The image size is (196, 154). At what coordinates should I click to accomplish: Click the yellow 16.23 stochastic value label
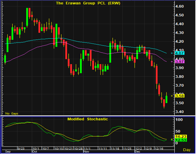click(x=181, y=136)
